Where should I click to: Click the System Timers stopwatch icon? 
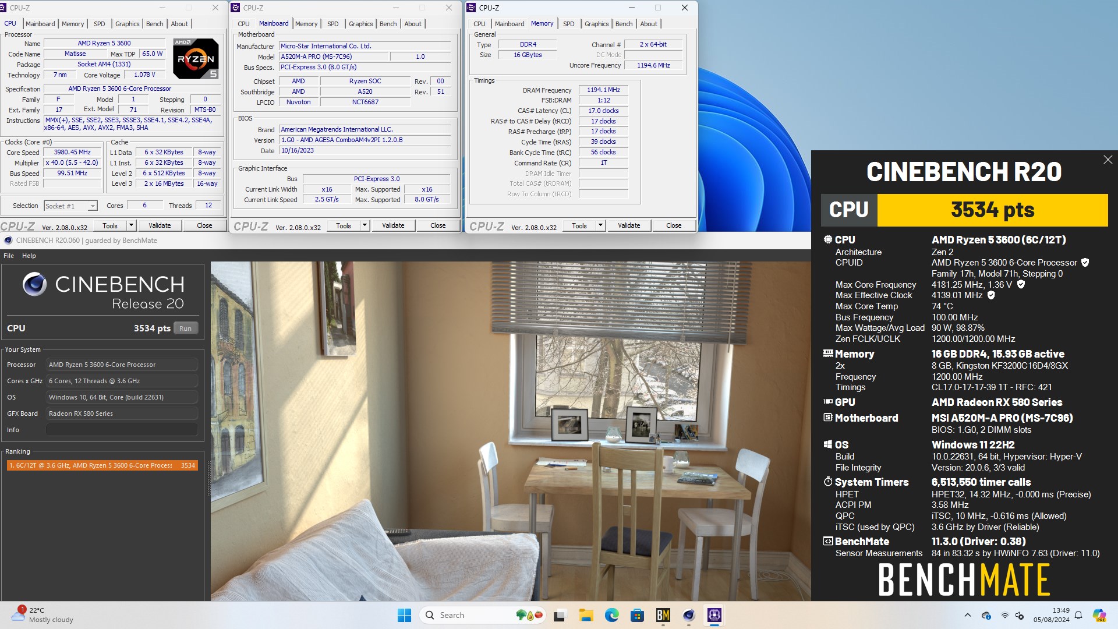(828, 482)
